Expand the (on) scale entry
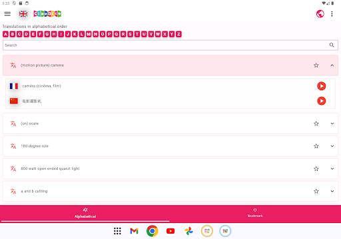Viewport: 341px width, 239px height. (332, 123)
